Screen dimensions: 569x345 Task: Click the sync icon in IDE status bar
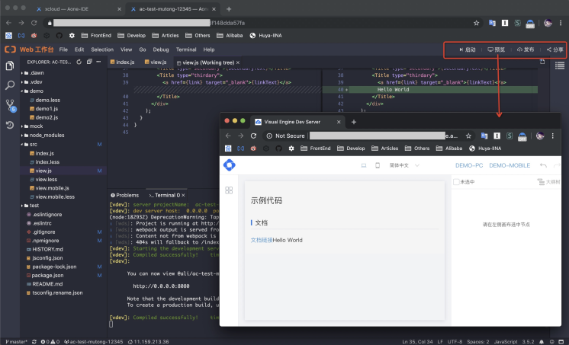click(x=34, y=342)
